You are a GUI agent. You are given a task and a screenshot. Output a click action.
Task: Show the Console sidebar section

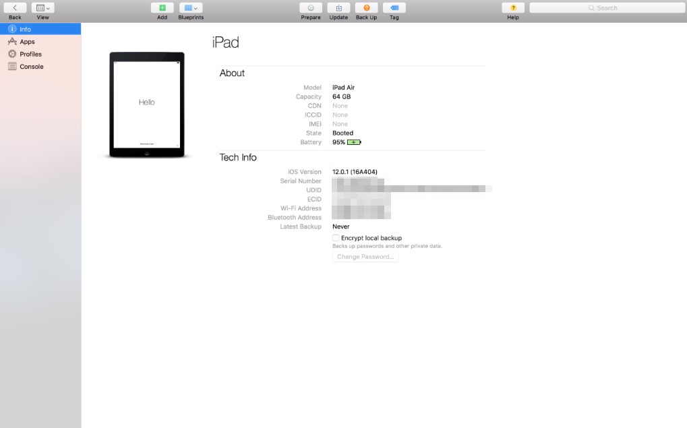31,67
